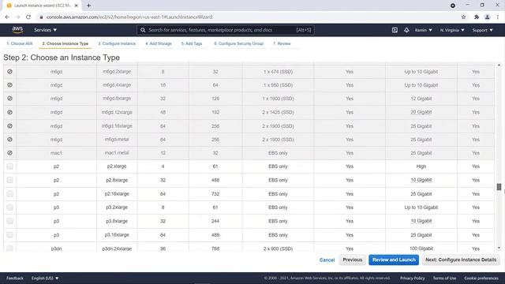Click disabled icon for m6gd.4xlarge row

10,85
